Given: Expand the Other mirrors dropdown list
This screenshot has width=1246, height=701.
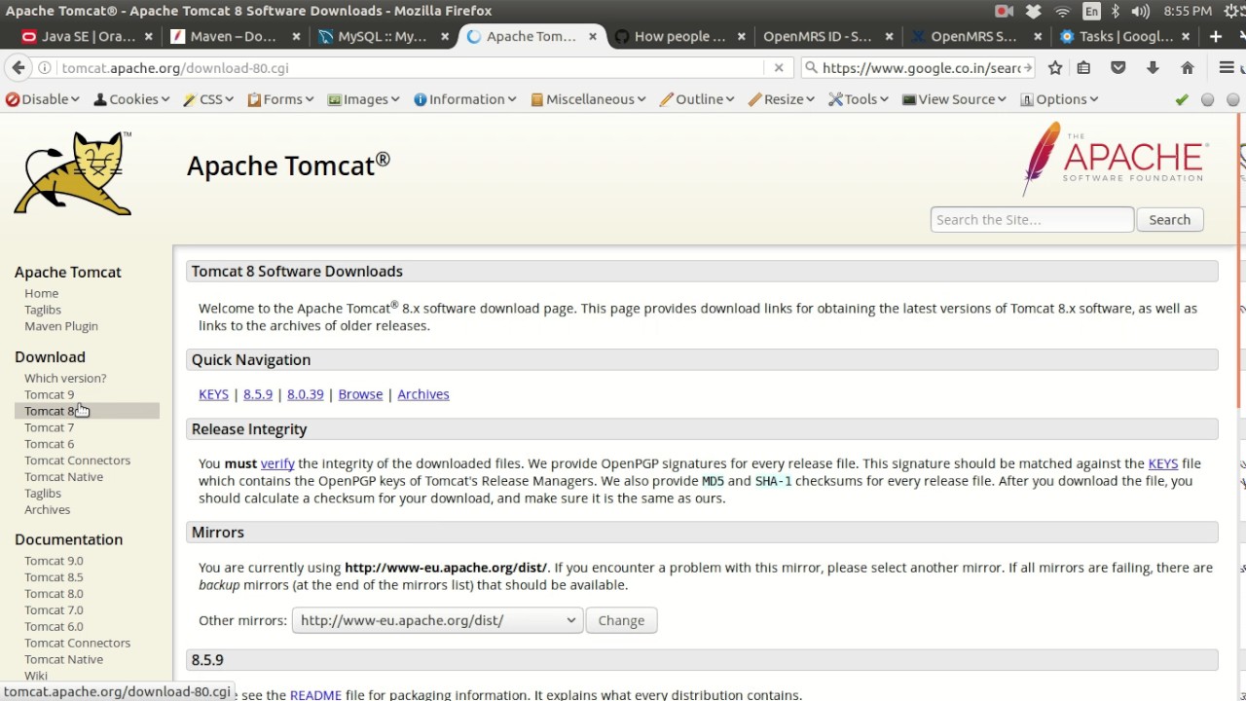Looking at the screenshot, I should 436,620.
